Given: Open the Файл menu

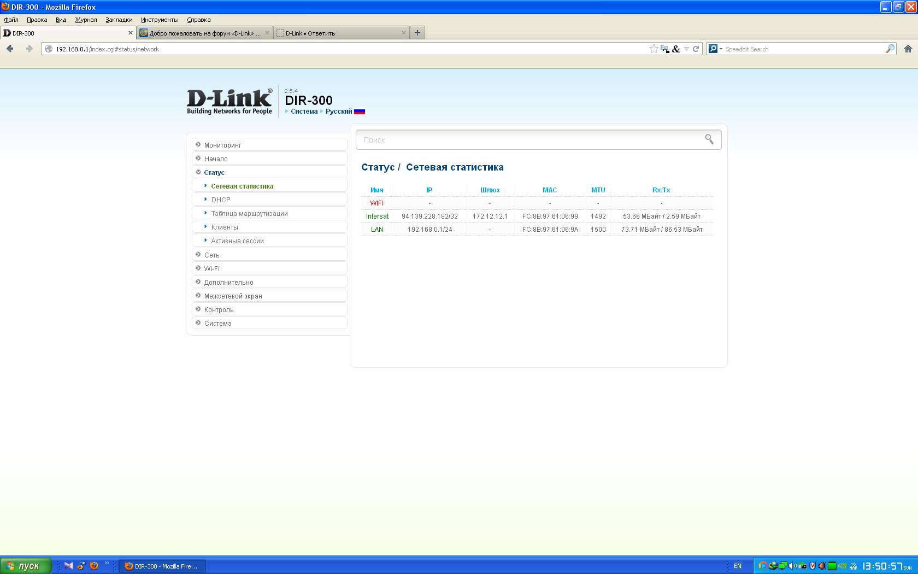Looking at the screenshot, I should click(11, 20).
